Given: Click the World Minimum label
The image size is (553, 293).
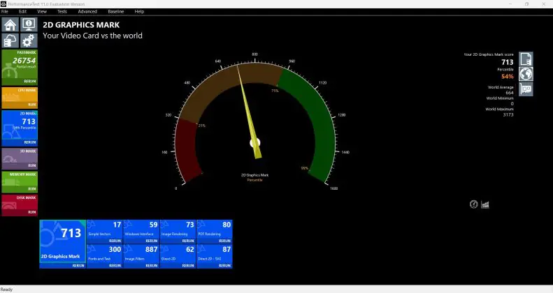Looking at the screenshot, I should (500, 98).
